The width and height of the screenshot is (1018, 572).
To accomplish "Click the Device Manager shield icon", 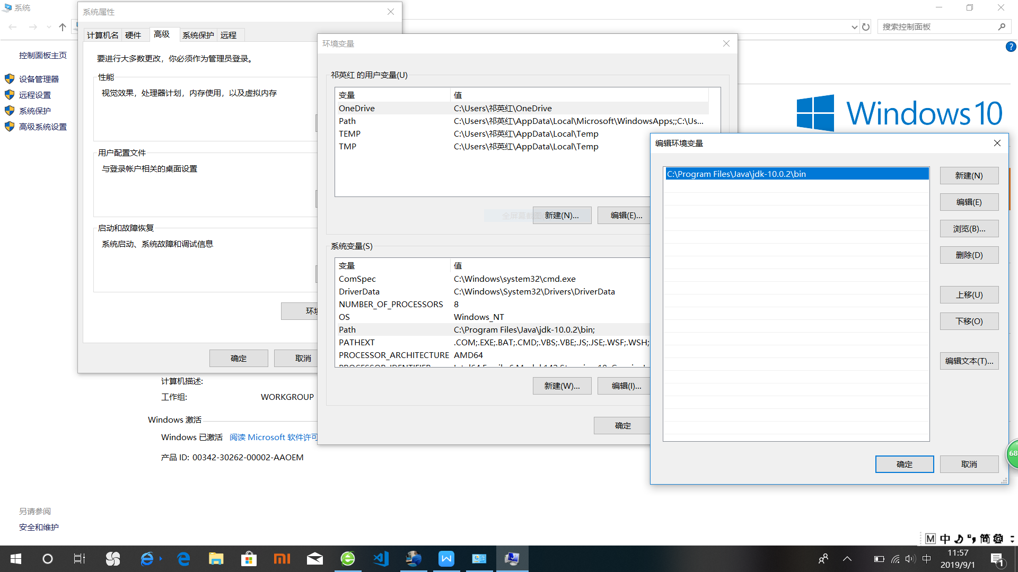I will [9, 79].
